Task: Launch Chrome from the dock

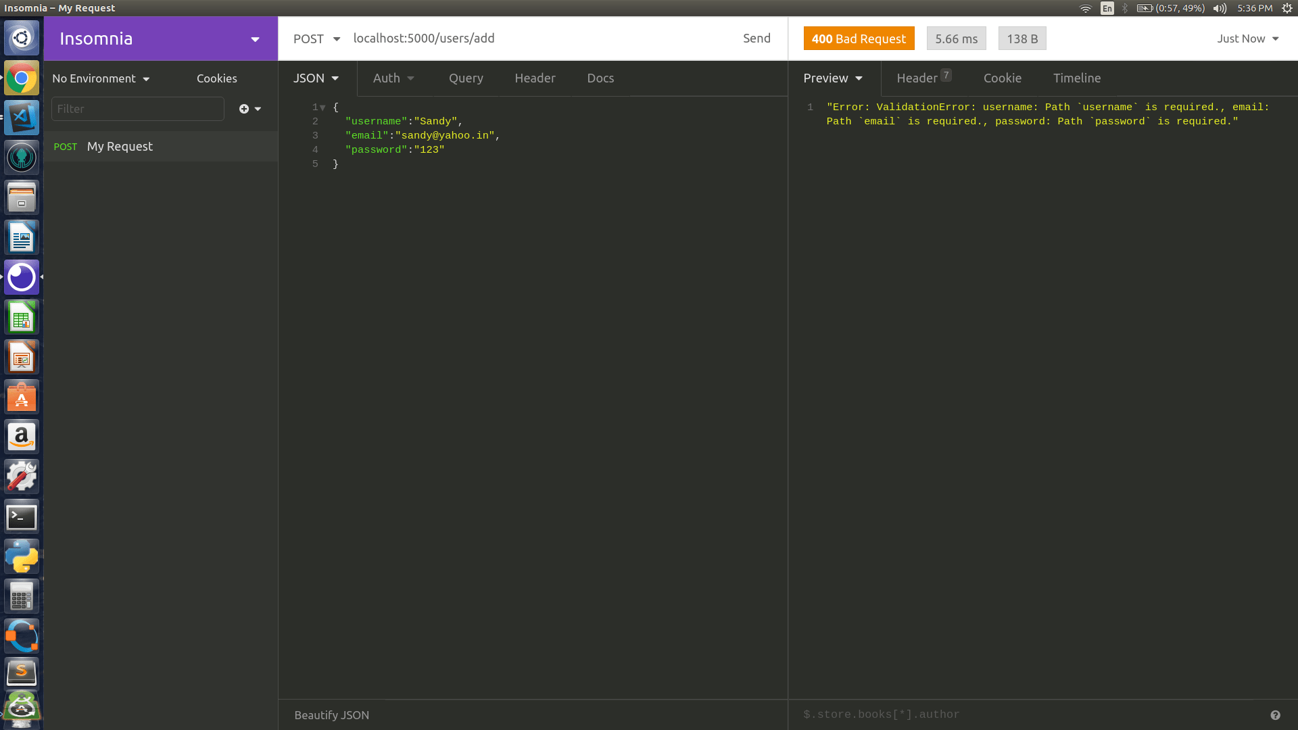Action: point(21,78)
